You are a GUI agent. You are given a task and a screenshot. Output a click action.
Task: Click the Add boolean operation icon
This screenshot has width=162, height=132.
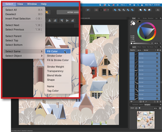[x=115, y=10]
